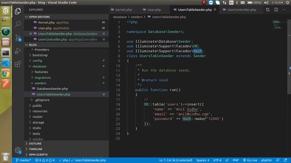Viewport: 291px width, 163px height.
Task: Open DatabaseSeeder.php in the file tree
Action: [x=52, y=89]
